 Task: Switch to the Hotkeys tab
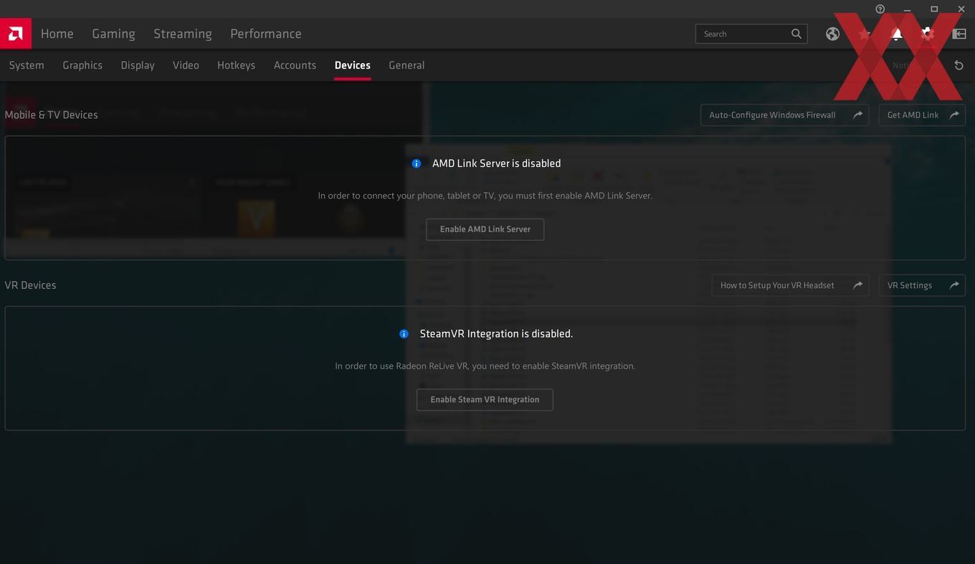(236, 65)
